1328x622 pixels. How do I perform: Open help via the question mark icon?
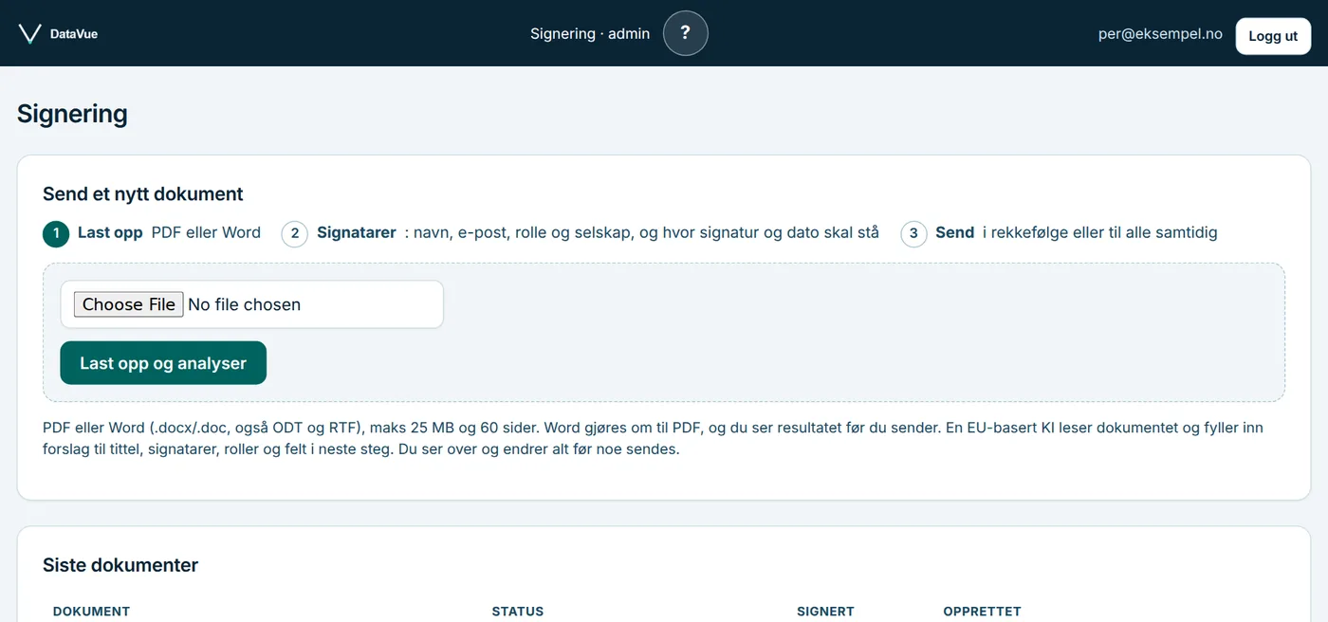coord(686,33)
